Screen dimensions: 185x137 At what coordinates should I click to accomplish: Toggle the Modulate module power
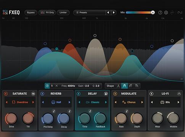115,94
